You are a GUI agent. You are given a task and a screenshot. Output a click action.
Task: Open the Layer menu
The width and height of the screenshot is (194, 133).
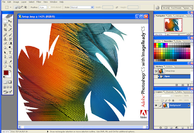click(24, 2)
